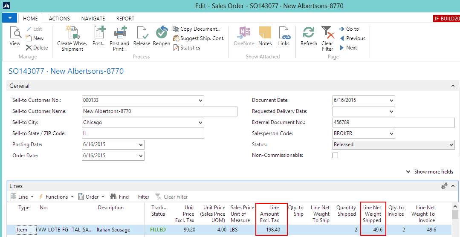This screenshot has width=460, height=237.
Task: Click the Create Whse. Shipment icon
Action: pyautogui.click(x=72, y=33)
